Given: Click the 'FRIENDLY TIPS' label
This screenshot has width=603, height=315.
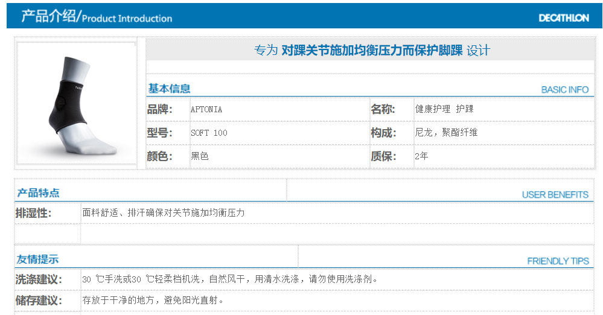Looking at the screenshot, I should (x=558, y=261).
